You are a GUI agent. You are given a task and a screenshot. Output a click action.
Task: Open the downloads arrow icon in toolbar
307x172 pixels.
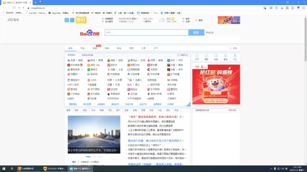[282, 8]
